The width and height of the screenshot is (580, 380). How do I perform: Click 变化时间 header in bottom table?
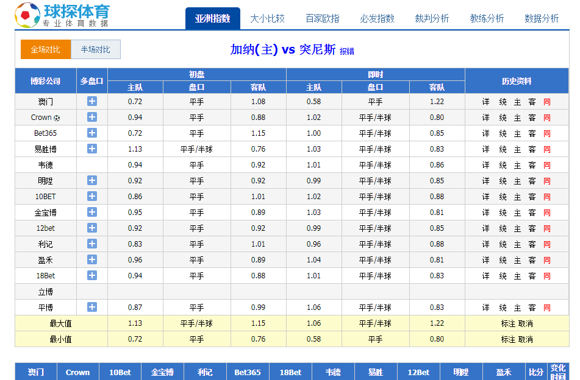pos(558,372)
